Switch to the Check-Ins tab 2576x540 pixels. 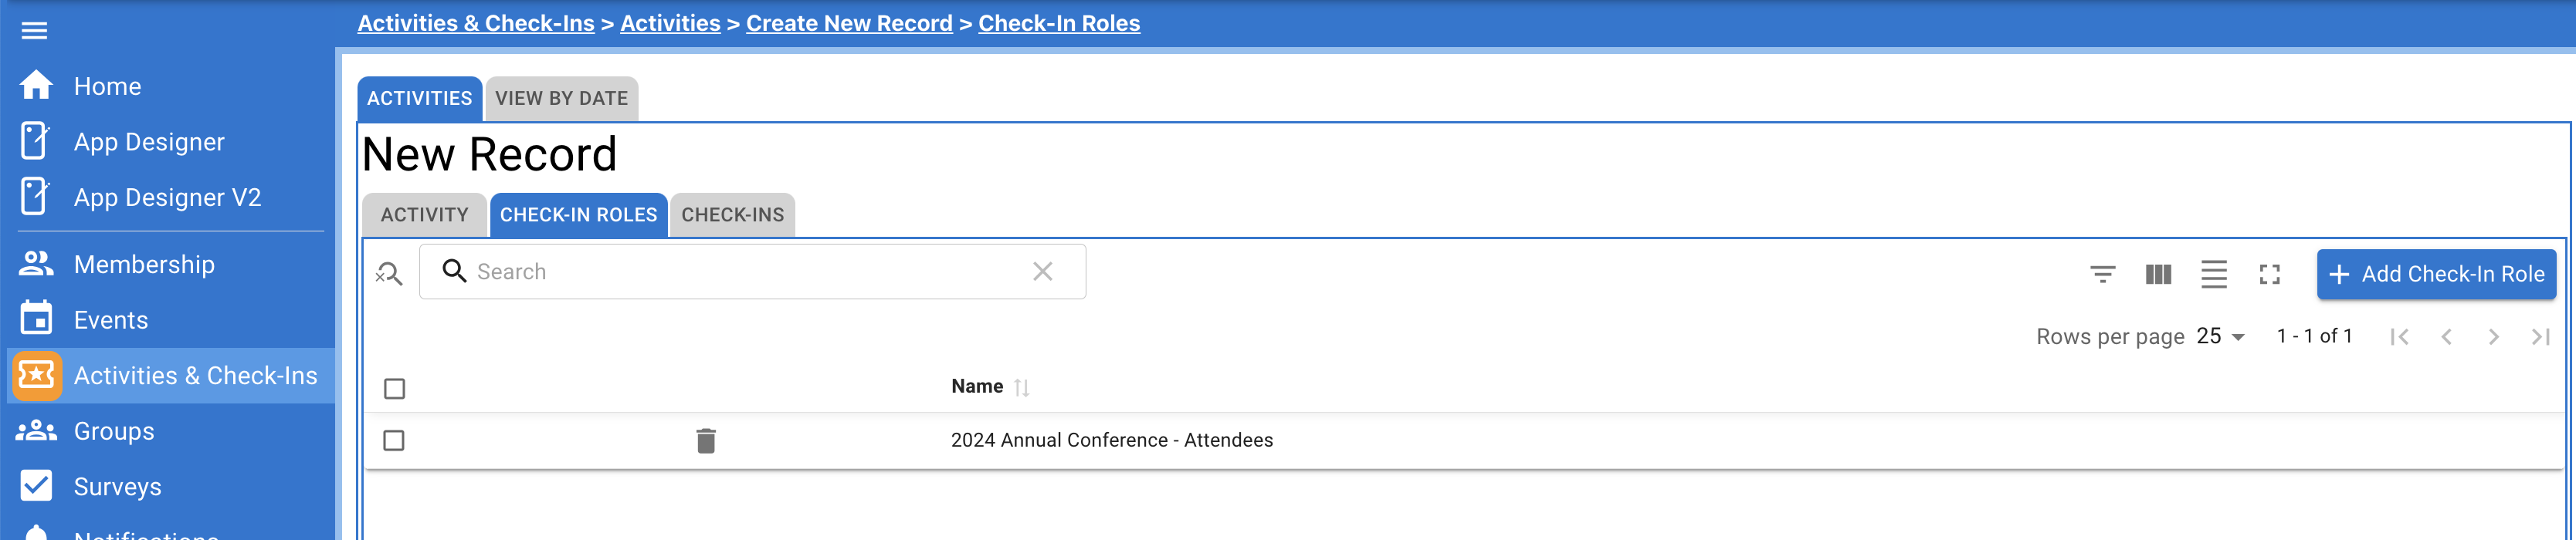[x=731, y=214]
